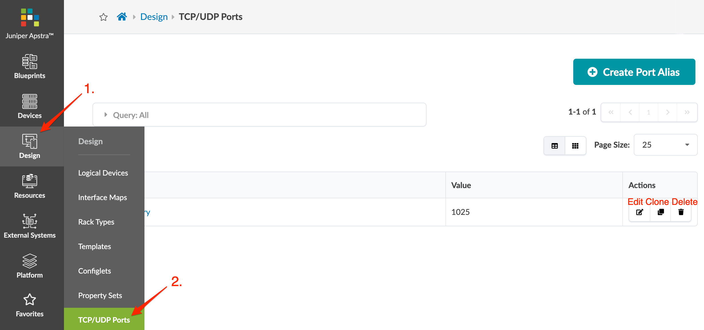704x330 pixels.
Task: Open Favorites in the sidebar
Action: (30, 305)
